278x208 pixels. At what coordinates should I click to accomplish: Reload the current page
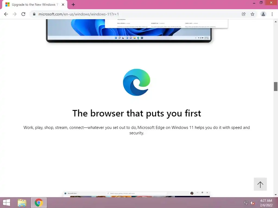[23, 14]
